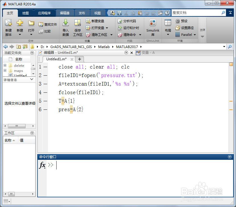Open the Clear Workspace (清除工作区) dropdown

tap(111, 35)
